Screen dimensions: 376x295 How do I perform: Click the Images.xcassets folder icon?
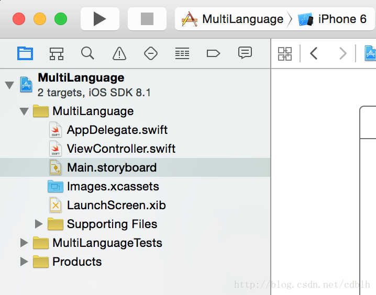pos(56,186)
